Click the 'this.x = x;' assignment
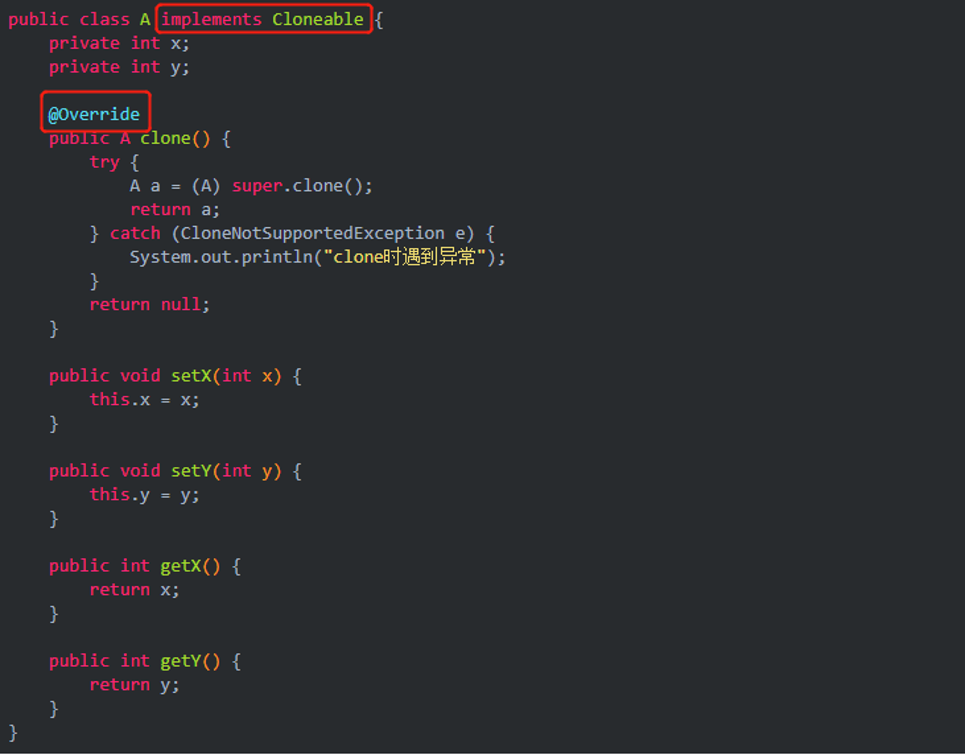 [x=144, y=399]
